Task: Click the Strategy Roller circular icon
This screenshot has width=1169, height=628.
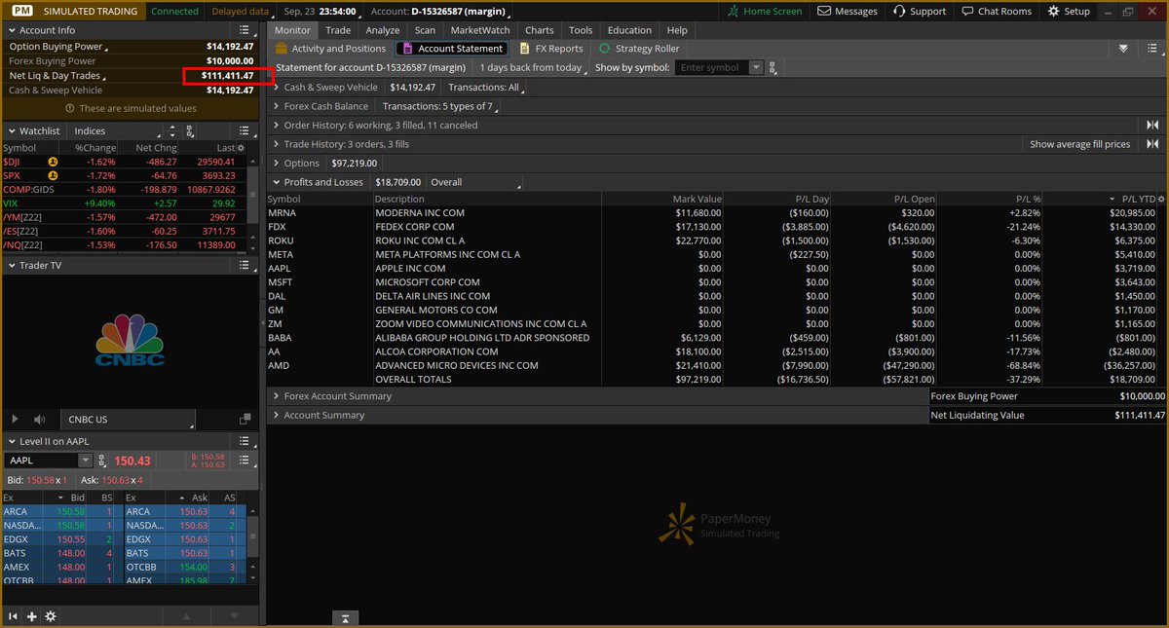Action: tap(605, 48)
